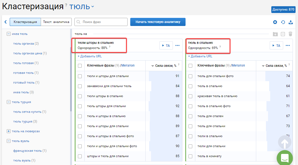This screenshot has height=165, width=298.
Task: Select 'тюль сетка купить (1)' in sidebar
Action: tap(30, 112)
